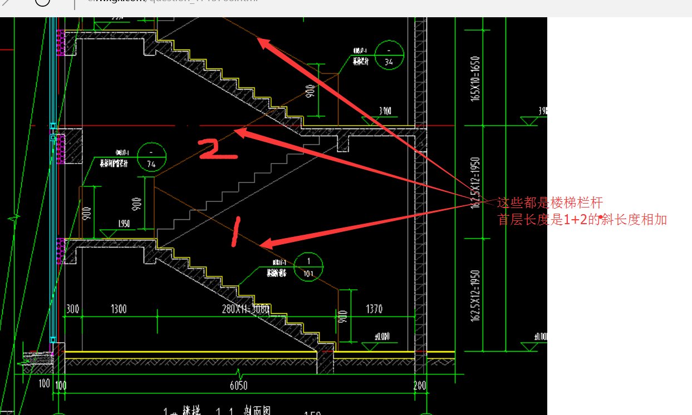Select the red note 这些都是楼梯栏杆

(550, 202)
